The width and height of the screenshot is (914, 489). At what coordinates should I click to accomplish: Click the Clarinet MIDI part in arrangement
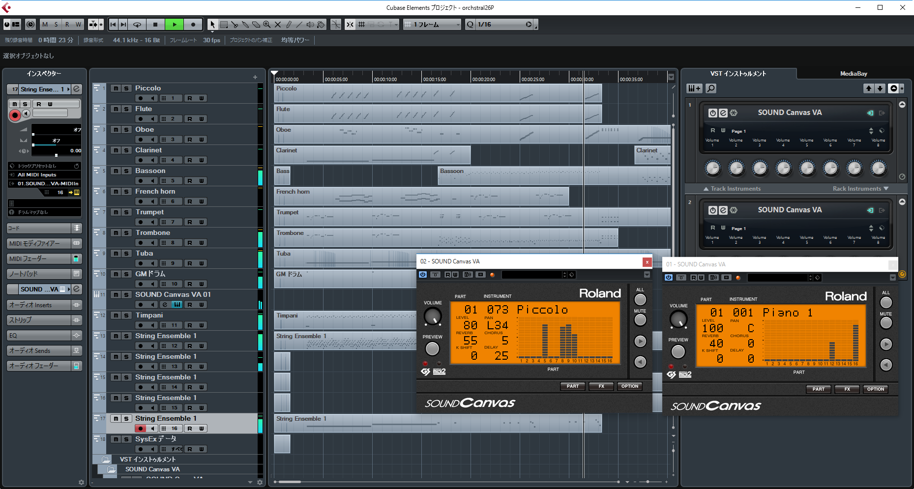pyautogui.click(x=372, y=155)
